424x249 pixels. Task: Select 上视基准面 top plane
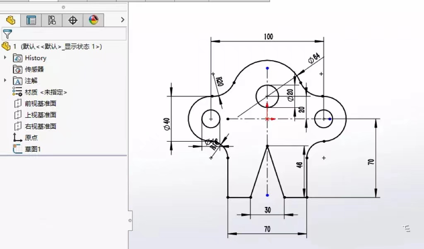pos(41,115)
